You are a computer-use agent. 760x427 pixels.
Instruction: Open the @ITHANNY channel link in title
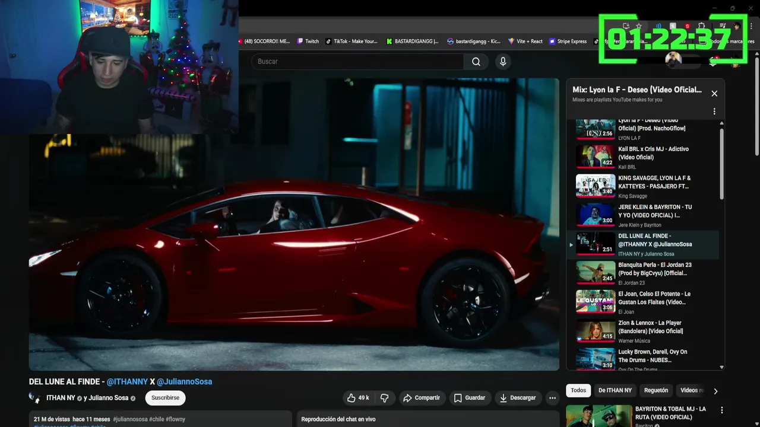click(127, 381)
